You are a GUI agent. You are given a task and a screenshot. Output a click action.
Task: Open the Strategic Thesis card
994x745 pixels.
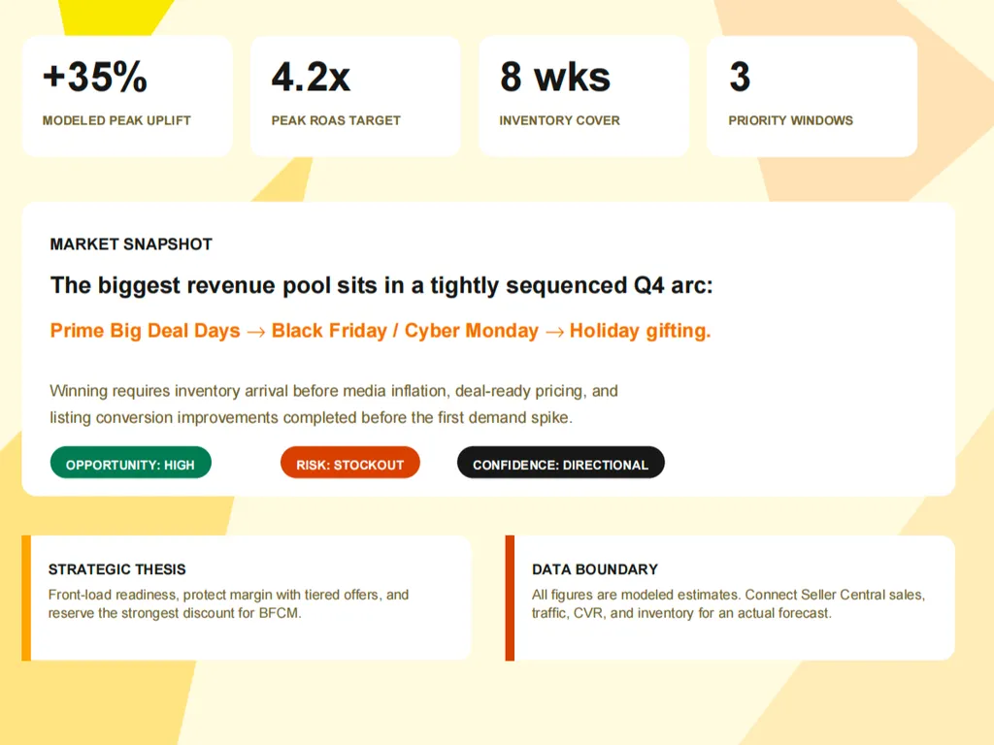click(x=246, y=598)
